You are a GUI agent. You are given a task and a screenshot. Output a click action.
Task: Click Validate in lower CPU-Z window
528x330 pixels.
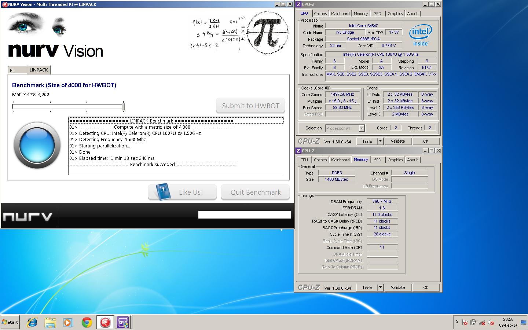[398, 287]
